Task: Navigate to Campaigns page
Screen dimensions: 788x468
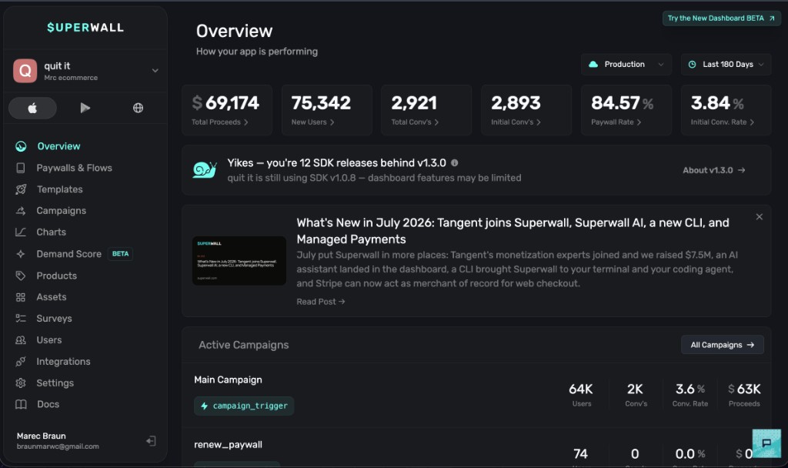Action: coord(62,211)
